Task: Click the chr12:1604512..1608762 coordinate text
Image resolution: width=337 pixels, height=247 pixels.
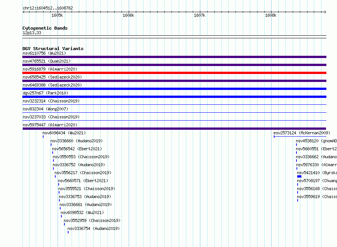Action: pyautogui.click(x=48, y=8)
